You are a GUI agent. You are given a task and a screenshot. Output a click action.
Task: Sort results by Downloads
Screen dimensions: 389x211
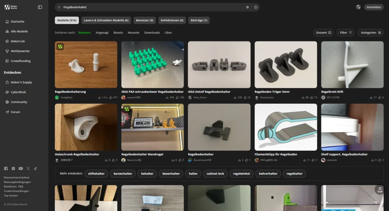pos(152,33)
